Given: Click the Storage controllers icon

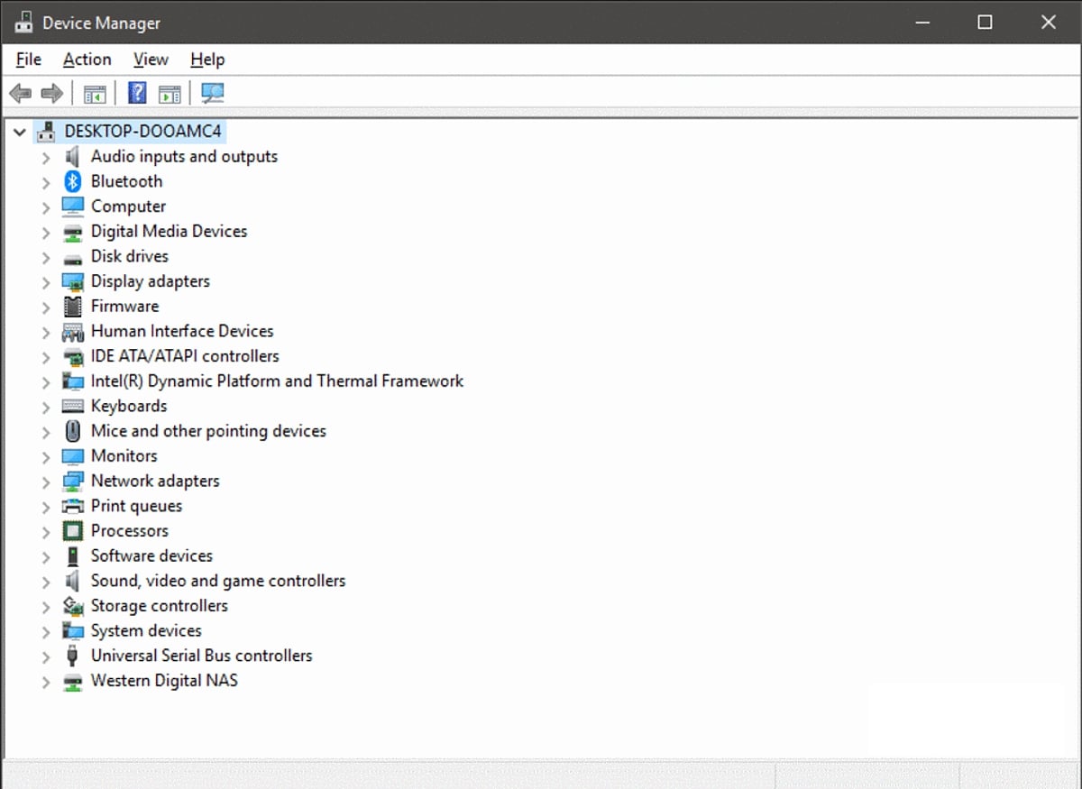Looking at the screenshot, I should [x=73, y=606].
